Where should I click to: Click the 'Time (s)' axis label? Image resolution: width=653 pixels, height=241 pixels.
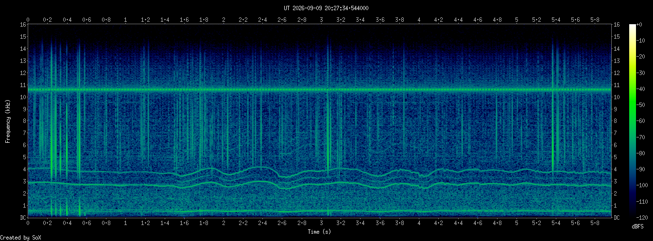[x=320, y=232]
